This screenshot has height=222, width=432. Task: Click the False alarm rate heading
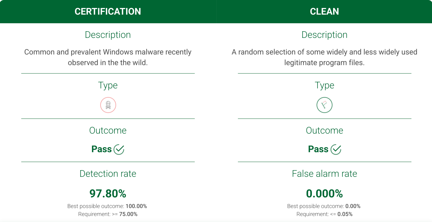click(324, 173)
